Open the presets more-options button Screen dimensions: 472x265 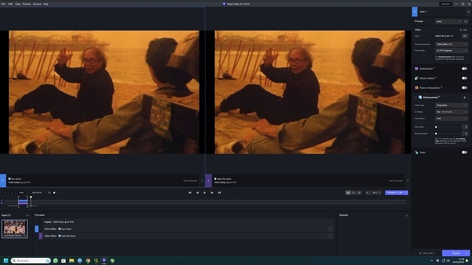click(x=466, y=21)
